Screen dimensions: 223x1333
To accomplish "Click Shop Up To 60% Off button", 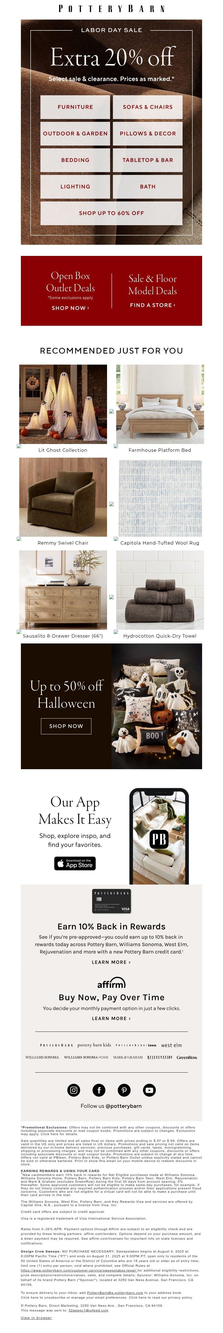I will (x=111, y=213).
